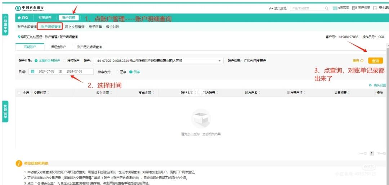The width and height of the screenshot is (389, 185).
Task: Choose 正序 sort order
Action: point(117,72)
